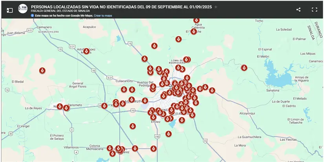The image size is (324, 162).
Task: Click the 'El Melón' place label
Action: coord(263,56)
